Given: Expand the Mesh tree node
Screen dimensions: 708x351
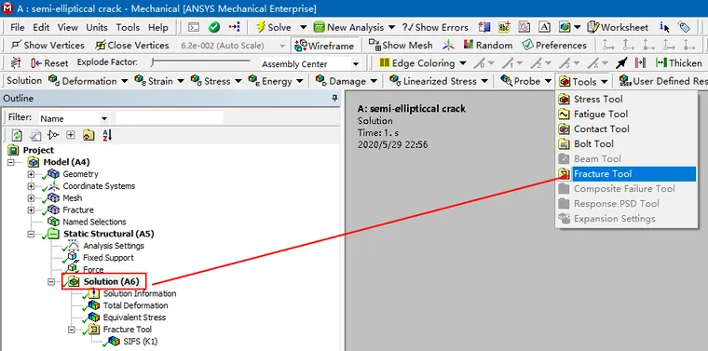Looking at the screenshot, I should coord(31,198).
